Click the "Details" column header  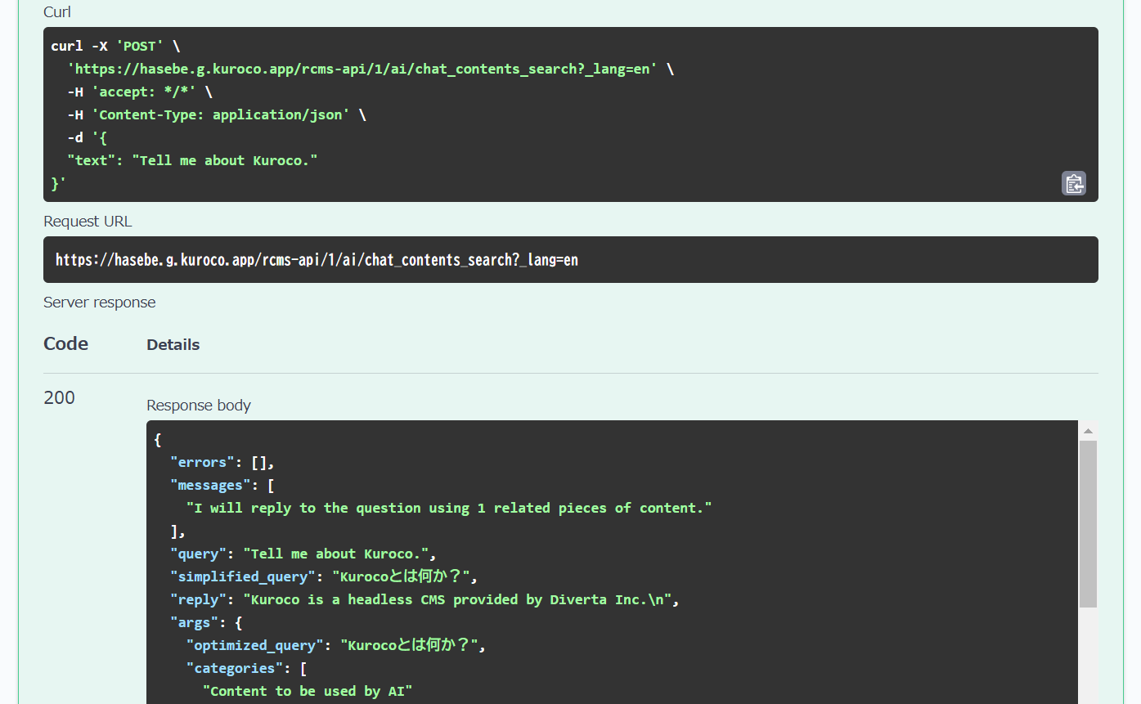point(173,345)
